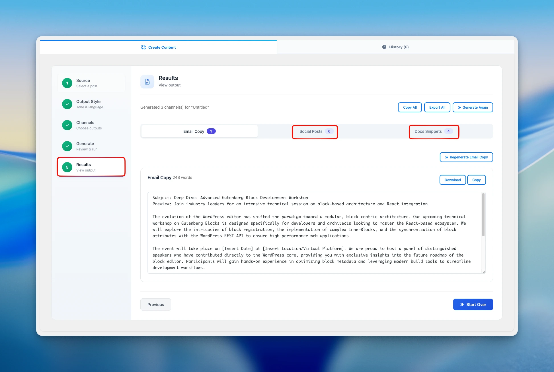
Task: Switch to the Social Posts tab
Action: 315,131
